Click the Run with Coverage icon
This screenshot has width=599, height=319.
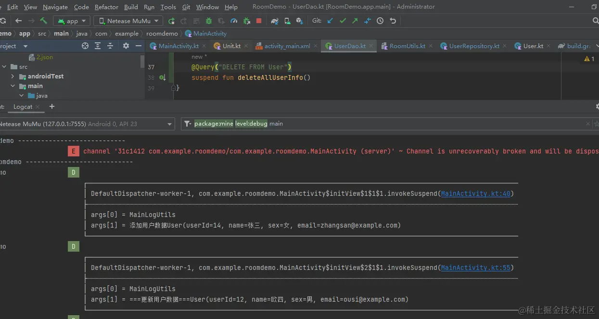click(221, 21)
